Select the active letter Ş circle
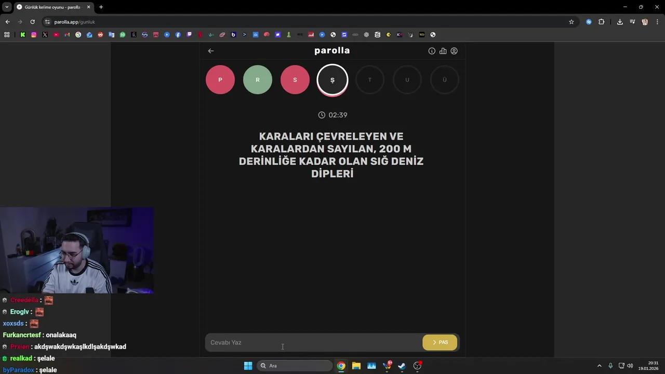665x374 pixels. 332,80
